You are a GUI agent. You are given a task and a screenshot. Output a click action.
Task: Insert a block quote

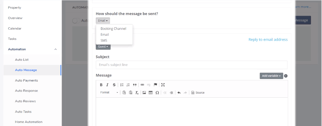pyautogui.click(x=134, y=85)
